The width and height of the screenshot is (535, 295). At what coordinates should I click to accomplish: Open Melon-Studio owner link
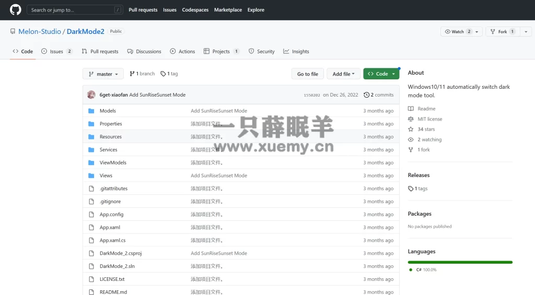[x=40, y=31]
